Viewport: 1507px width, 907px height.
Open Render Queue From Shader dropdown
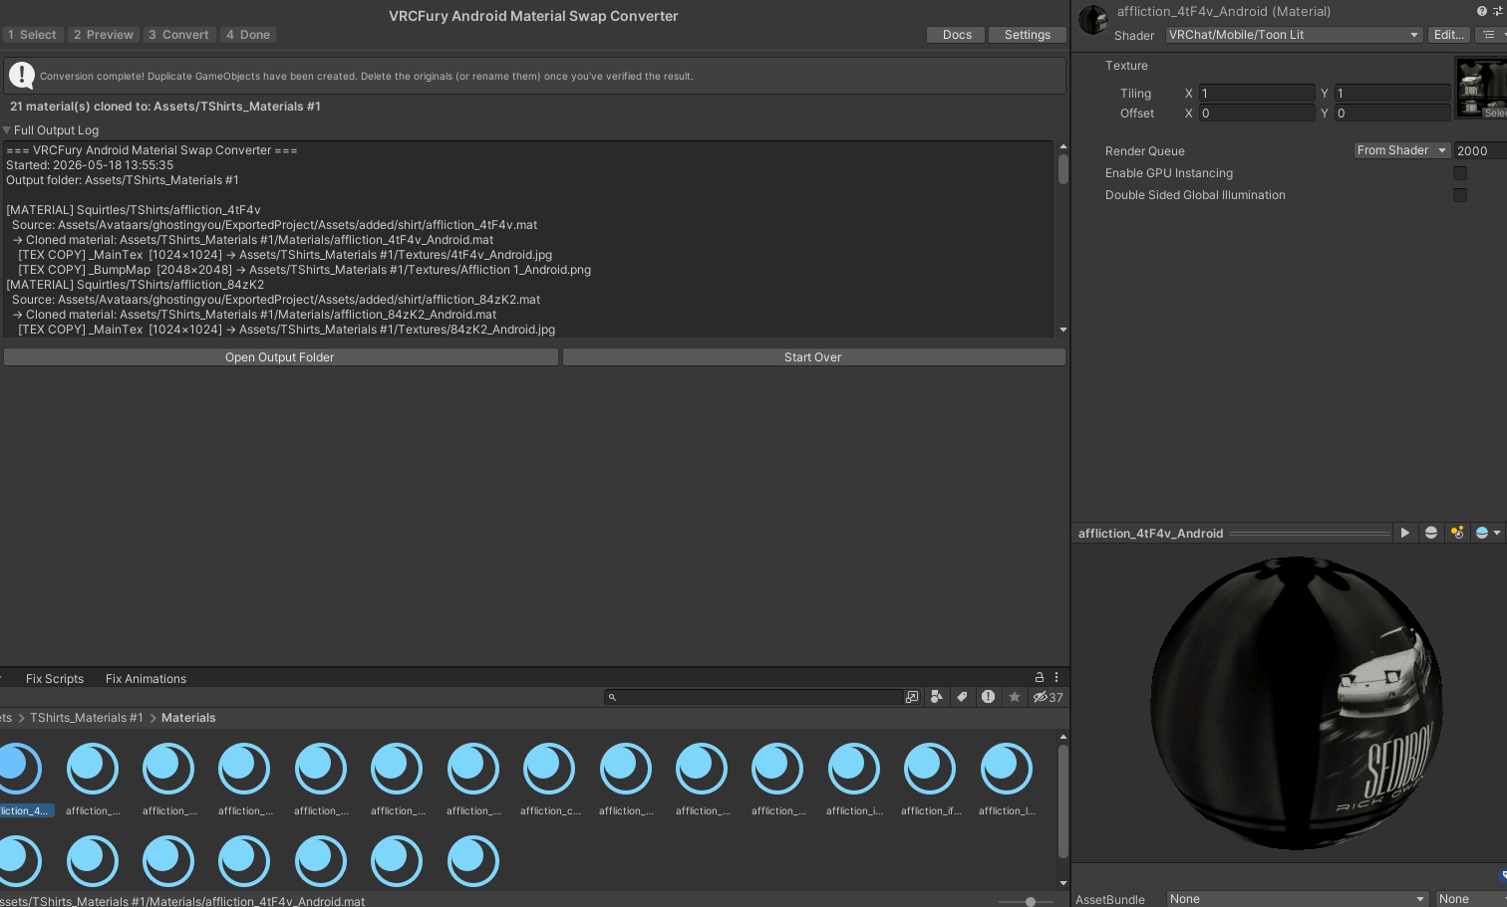coord(1401,150)
